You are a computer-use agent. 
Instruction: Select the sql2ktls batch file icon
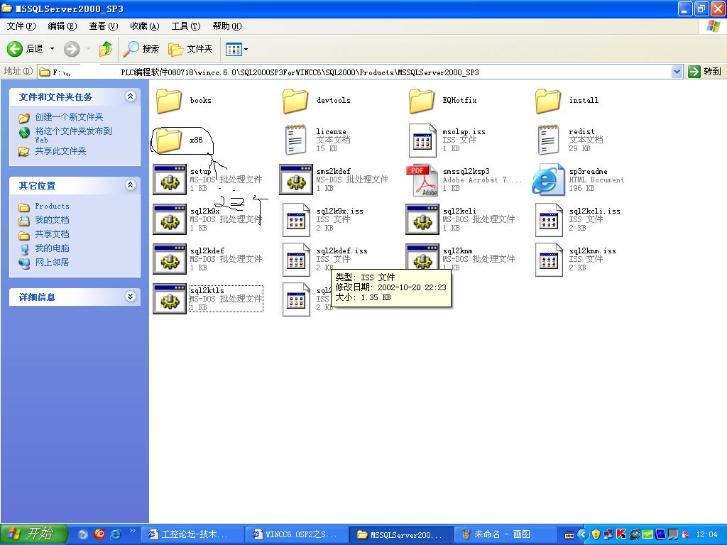170,299
